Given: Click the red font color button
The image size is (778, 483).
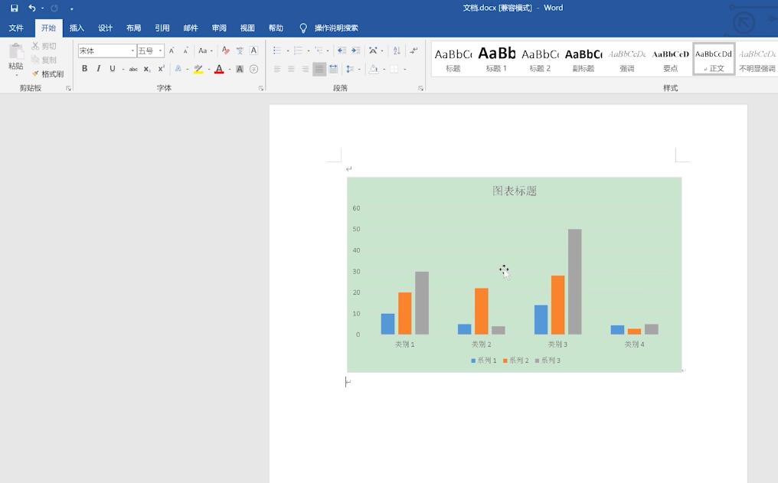Looking at the screenshot, I should 219,69.
